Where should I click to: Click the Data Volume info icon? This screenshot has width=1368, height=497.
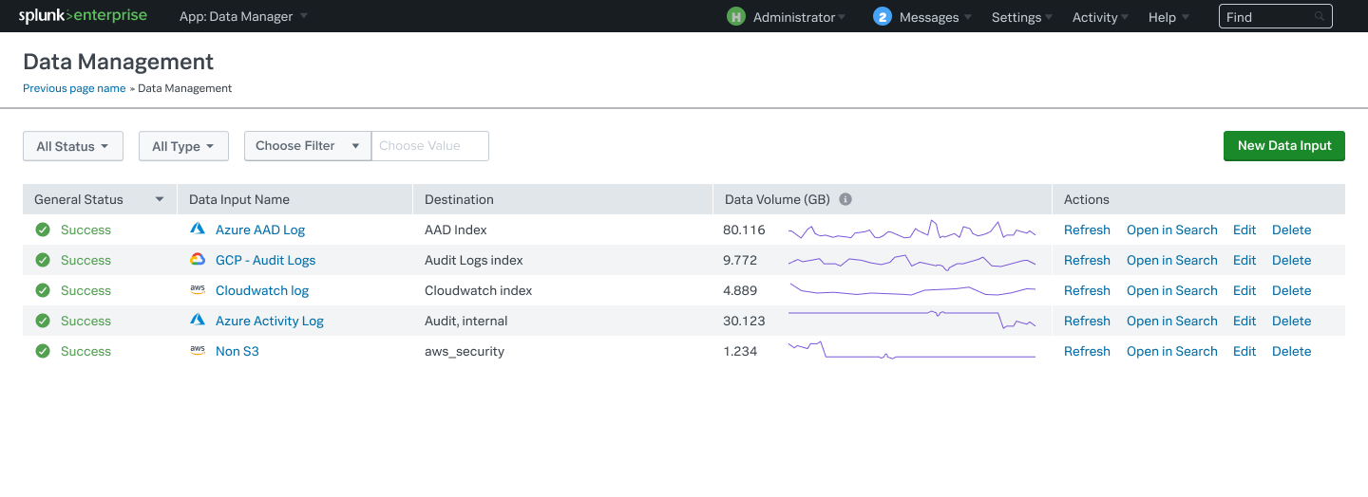point(845,199)
